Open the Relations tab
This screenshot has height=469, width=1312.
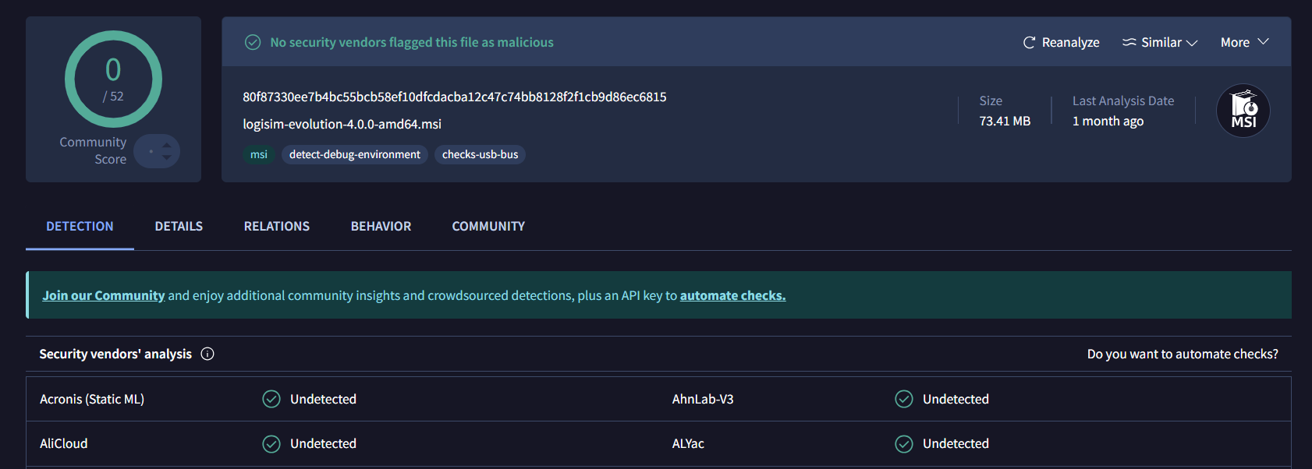(277, 226)
